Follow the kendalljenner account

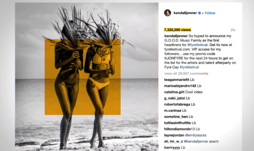pyautogui.click(x=210, y=13)
